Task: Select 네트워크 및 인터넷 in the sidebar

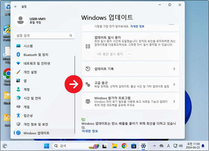Action: click(44, 63)
